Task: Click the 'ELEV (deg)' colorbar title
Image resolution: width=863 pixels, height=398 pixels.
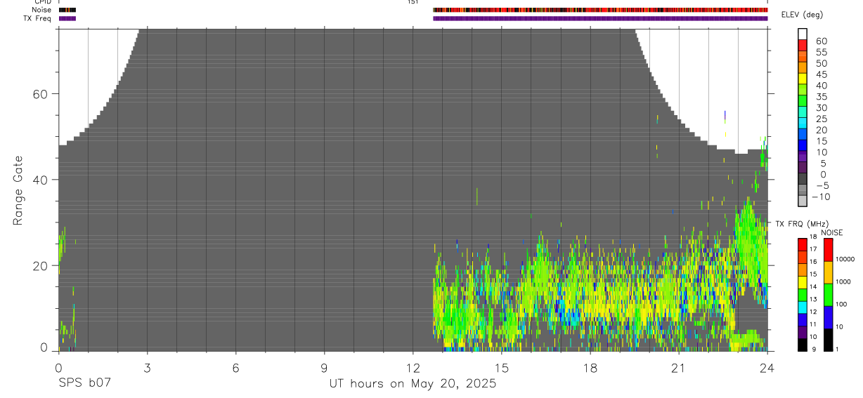Action: point(803,15)
